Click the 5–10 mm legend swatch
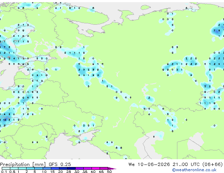 coord(39,168)
